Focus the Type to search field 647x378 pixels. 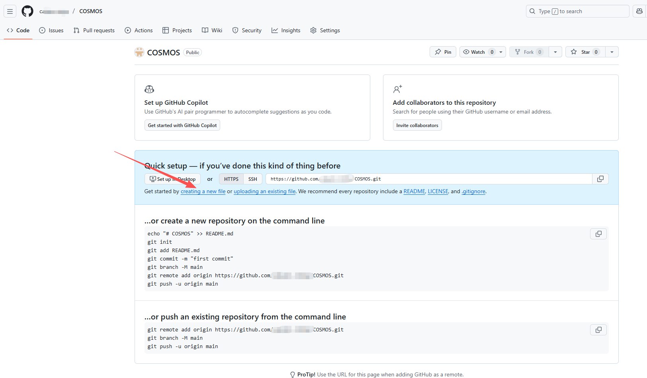[577, 11]
